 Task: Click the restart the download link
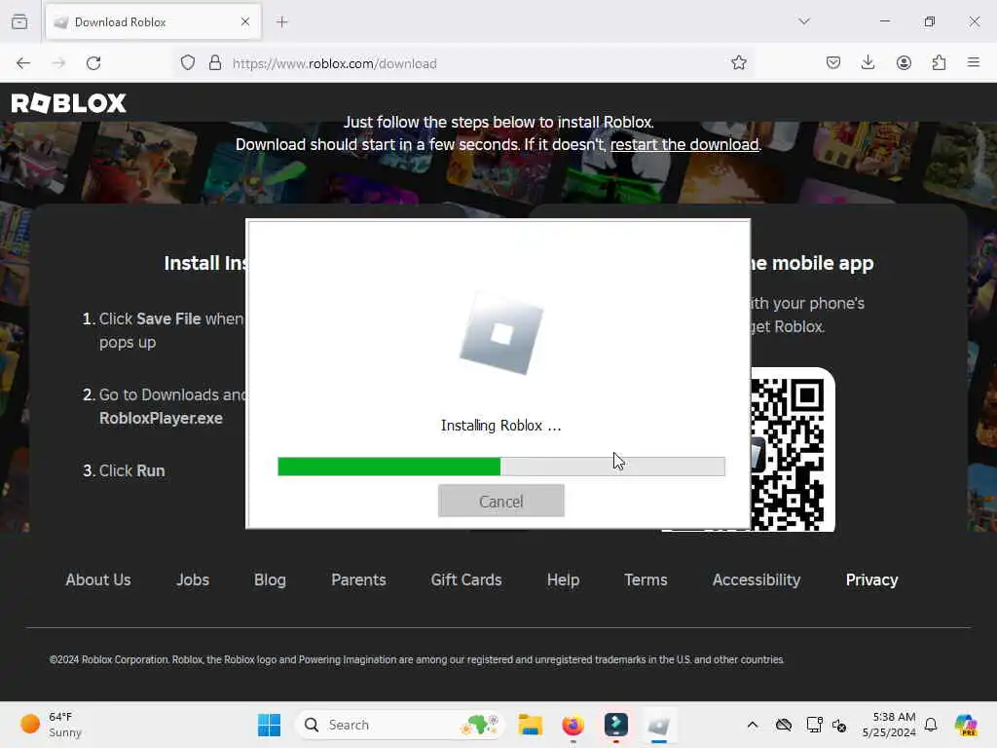point(684,145)
